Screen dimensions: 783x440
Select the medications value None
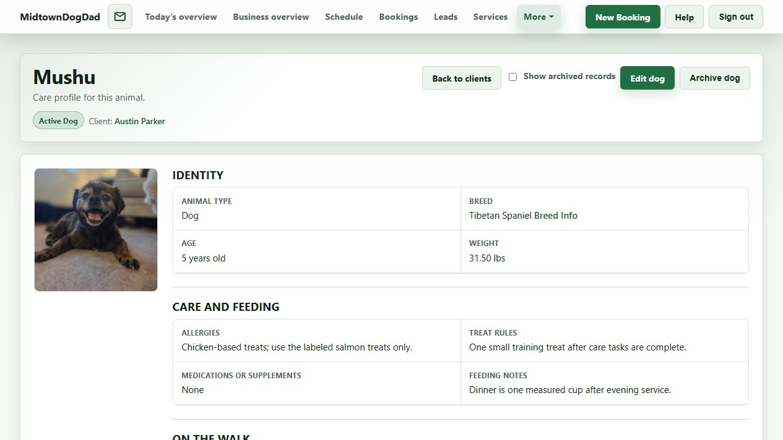[x=193, y=390]
